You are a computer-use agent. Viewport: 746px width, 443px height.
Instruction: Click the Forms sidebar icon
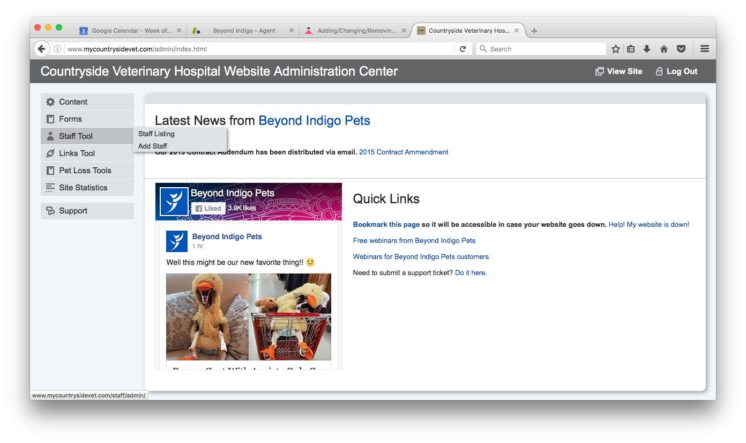pos(50,119)
